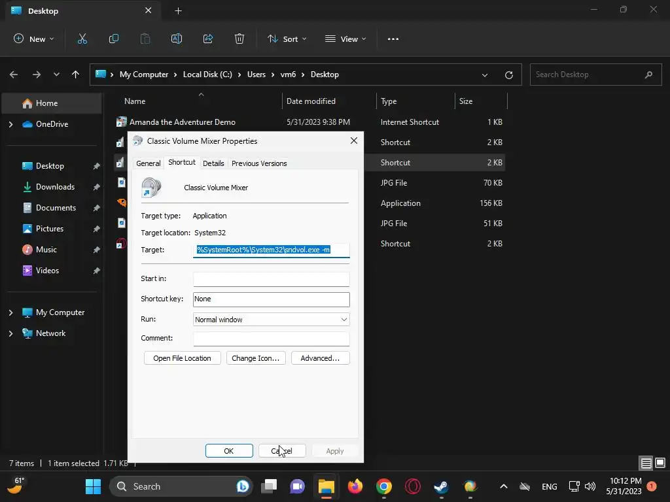Close the Classic Volume Mixer Properties dialog
This screenshot has height=502, width=670.
click(x=354, y=141)
